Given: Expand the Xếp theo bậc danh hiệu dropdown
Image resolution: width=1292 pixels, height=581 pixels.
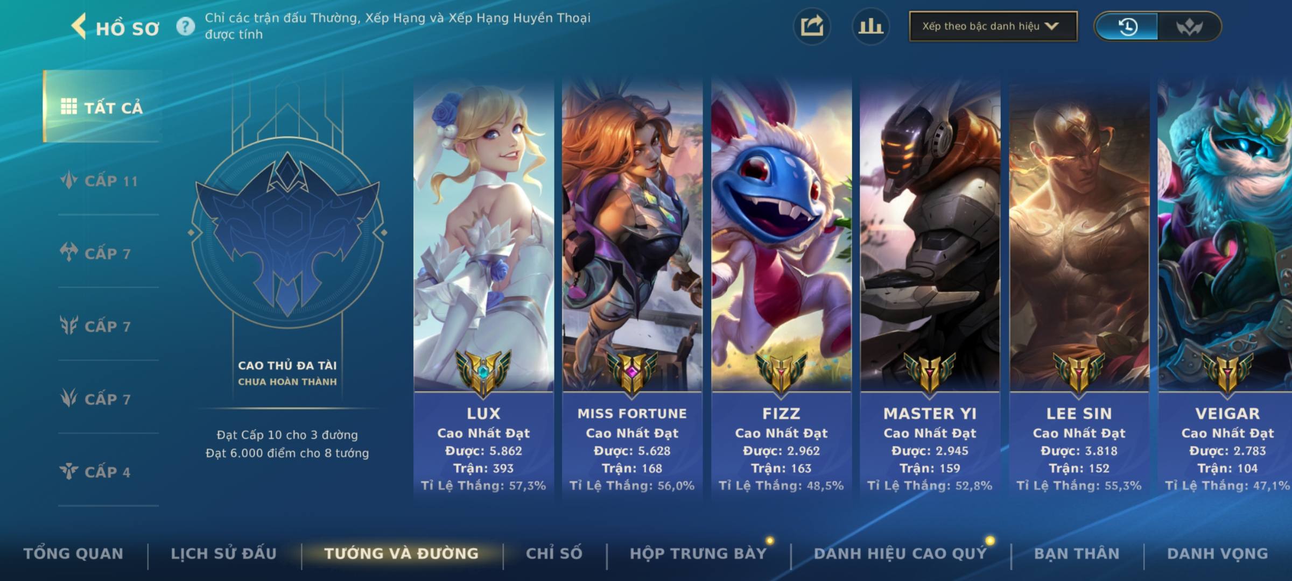Looking at the screenshot, I should (993, 26).
